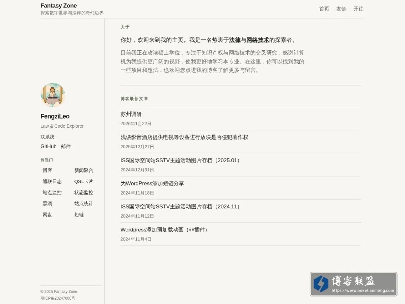The height and width of the screenshot is (304, 405).
Task: Open 站点统计 portal link
Action: tap(84, 204)
